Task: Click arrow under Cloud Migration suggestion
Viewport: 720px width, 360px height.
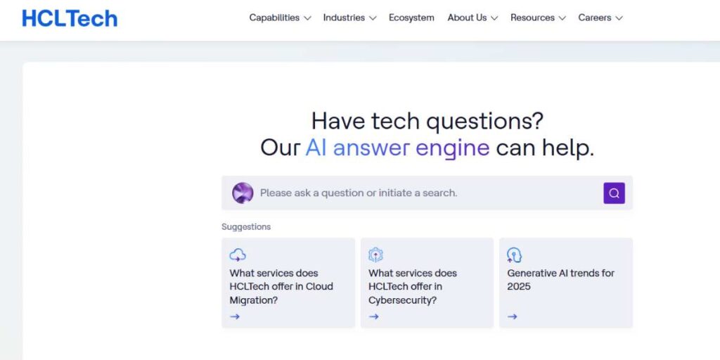Action: point(235,316)
